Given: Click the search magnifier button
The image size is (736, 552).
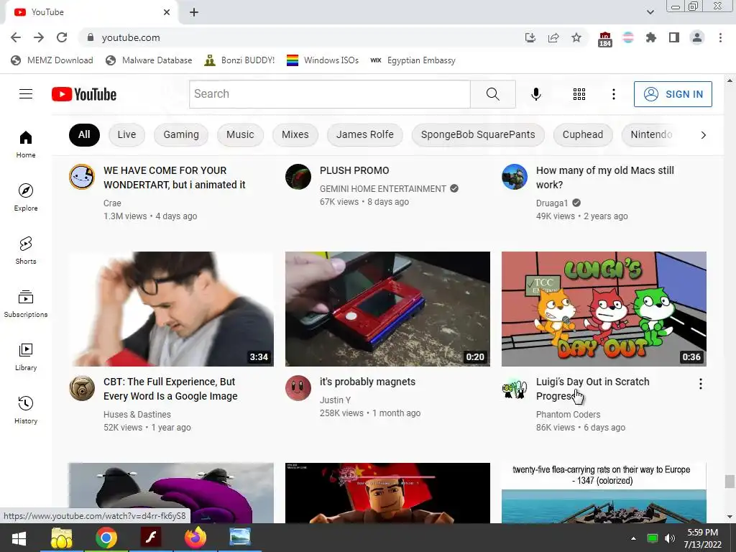Looking at the screenshot, I should (x=493, y=94).
